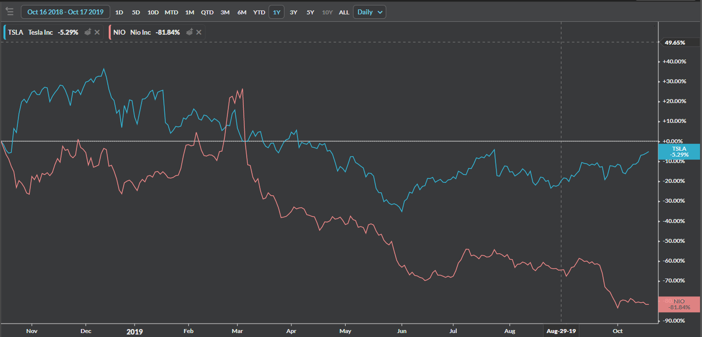Image resolution: width=702 pixels, height=337 pixels.
Task: Select the 1D time range
Action: click(x=119, y=12)
